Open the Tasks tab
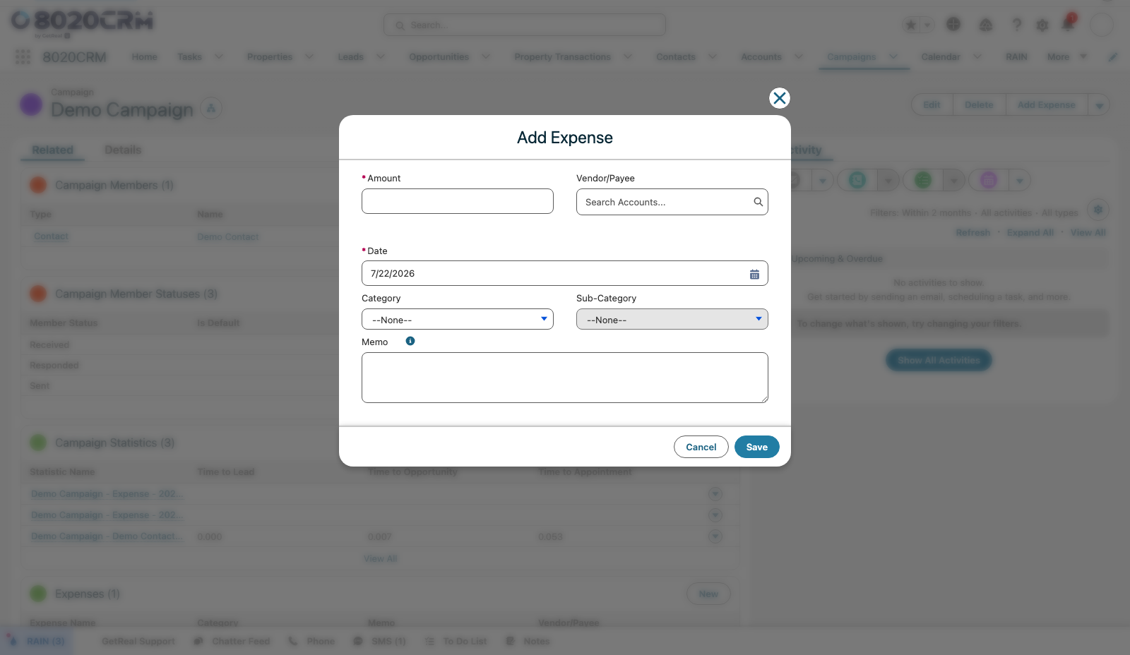 [x=189, y=56]
